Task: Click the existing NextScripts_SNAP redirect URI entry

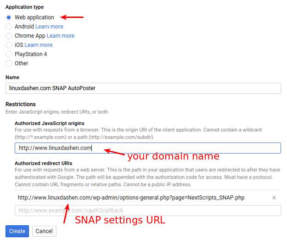Action: [x=131, y=198]
